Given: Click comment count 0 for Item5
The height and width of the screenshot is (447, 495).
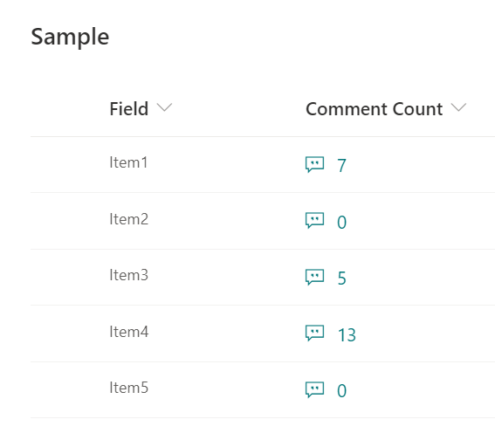Looking at the screenshot, I should click(x=341, y=391).
